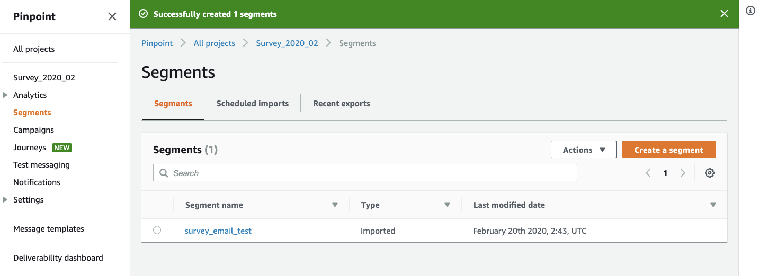Expand the Analytics section
This screenshot has width=759, height=276.
pos(5,95)
